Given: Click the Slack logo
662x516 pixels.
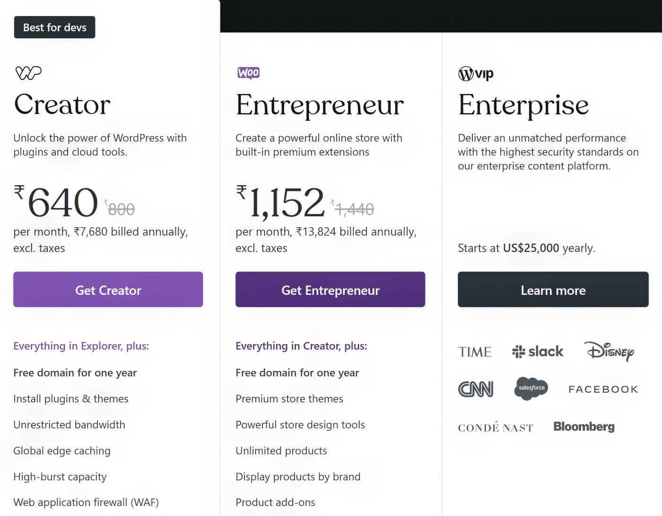Looking at the screenshot, I should pos(537,352).
